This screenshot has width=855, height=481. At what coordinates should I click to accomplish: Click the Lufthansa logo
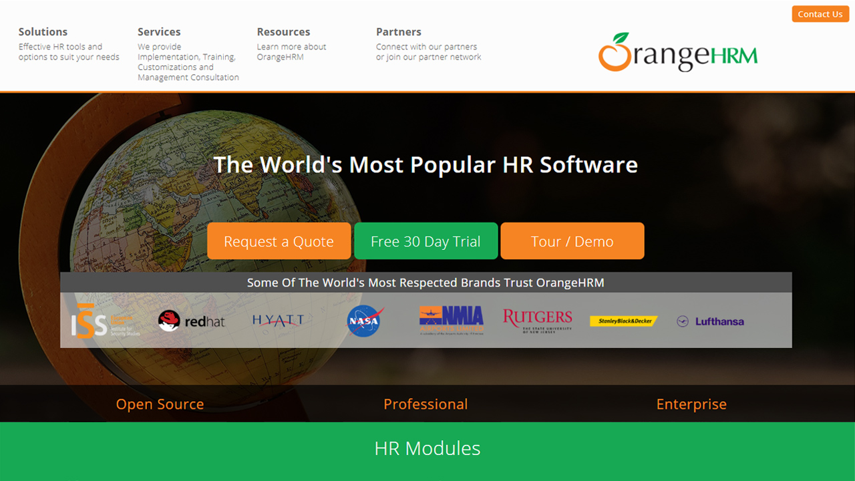710,321
